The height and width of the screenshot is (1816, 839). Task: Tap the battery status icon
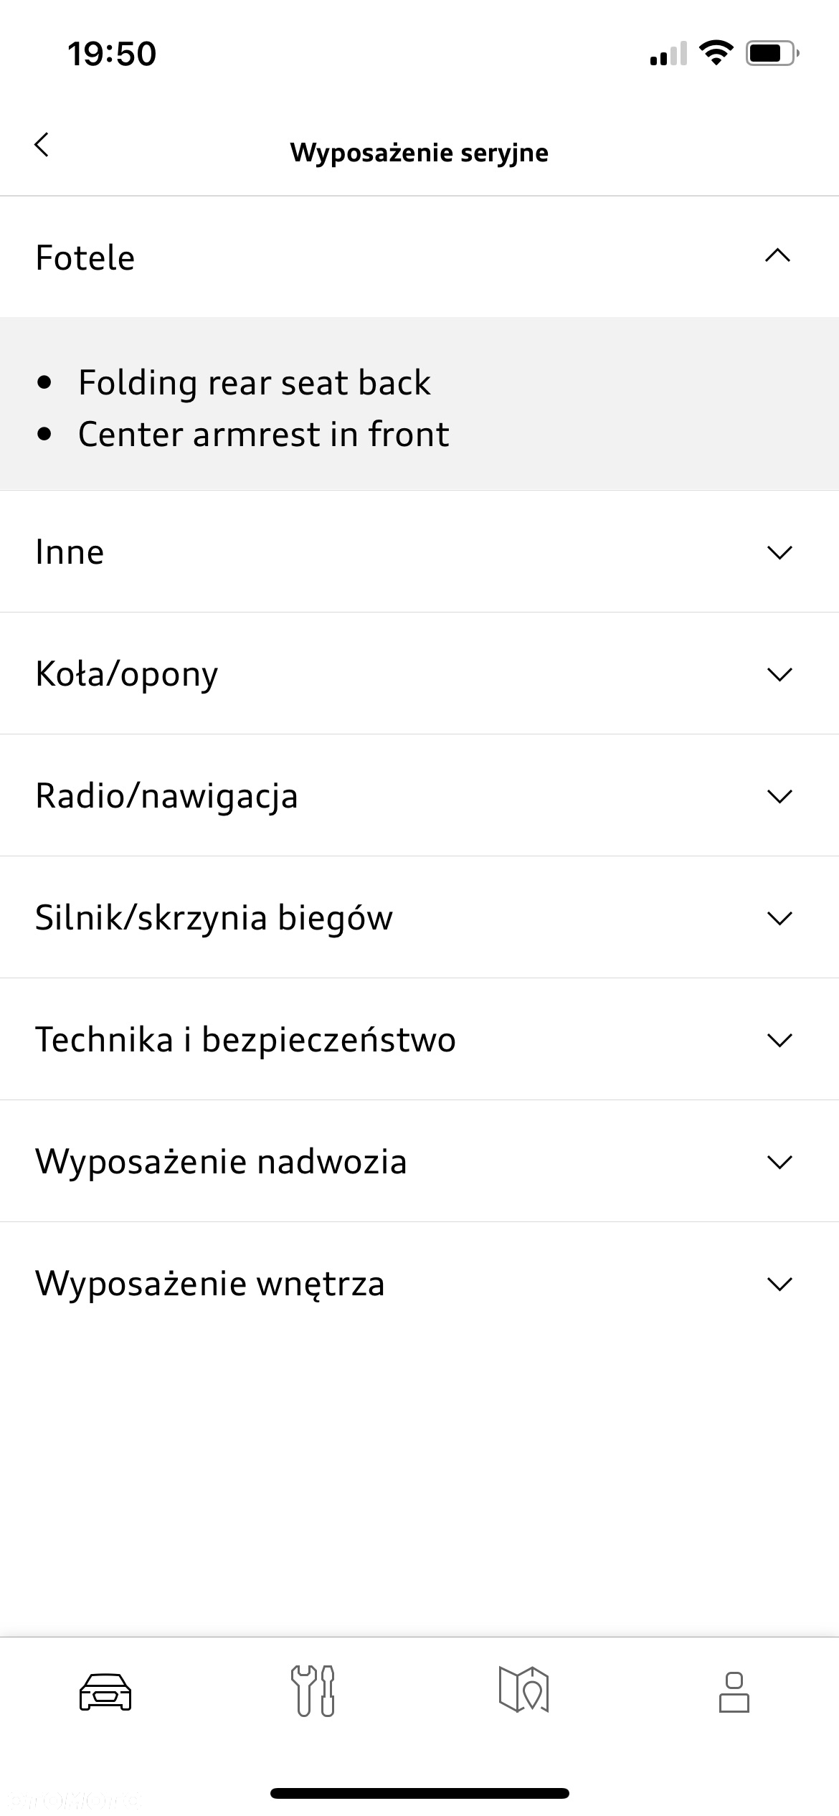[x=773, y=53]
